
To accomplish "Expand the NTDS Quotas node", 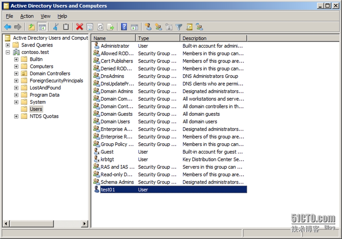I will pyautogui.click(x=16, y=116).
